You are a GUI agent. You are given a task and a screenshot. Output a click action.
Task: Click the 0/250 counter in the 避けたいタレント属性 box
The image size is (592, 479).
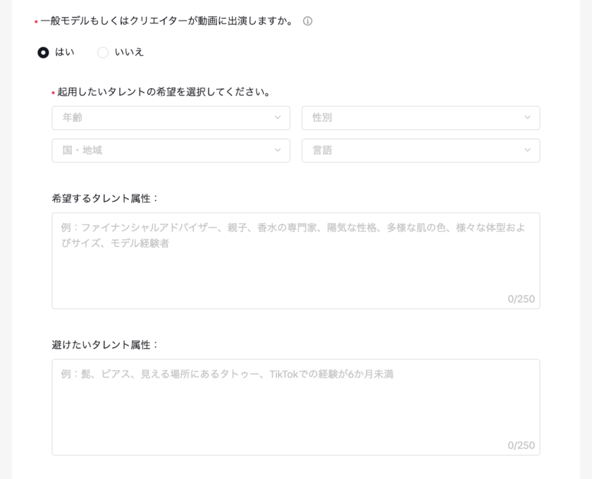(x=521, y=445)
